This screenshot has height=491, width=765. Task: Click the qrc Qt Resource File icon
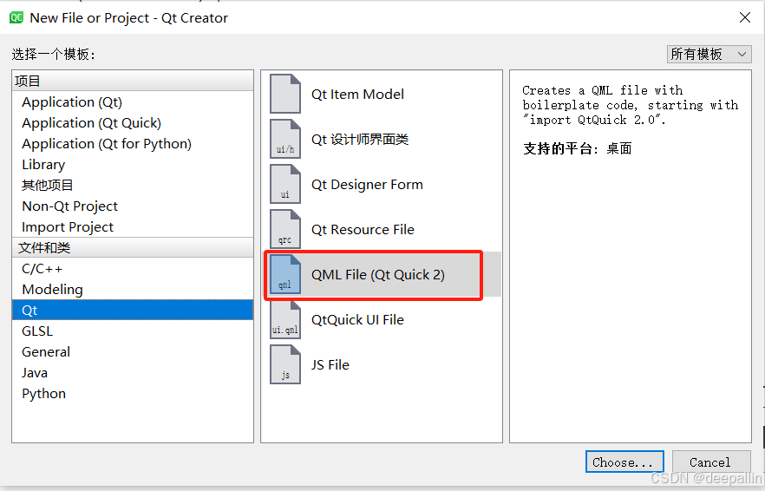coord(285,229)
